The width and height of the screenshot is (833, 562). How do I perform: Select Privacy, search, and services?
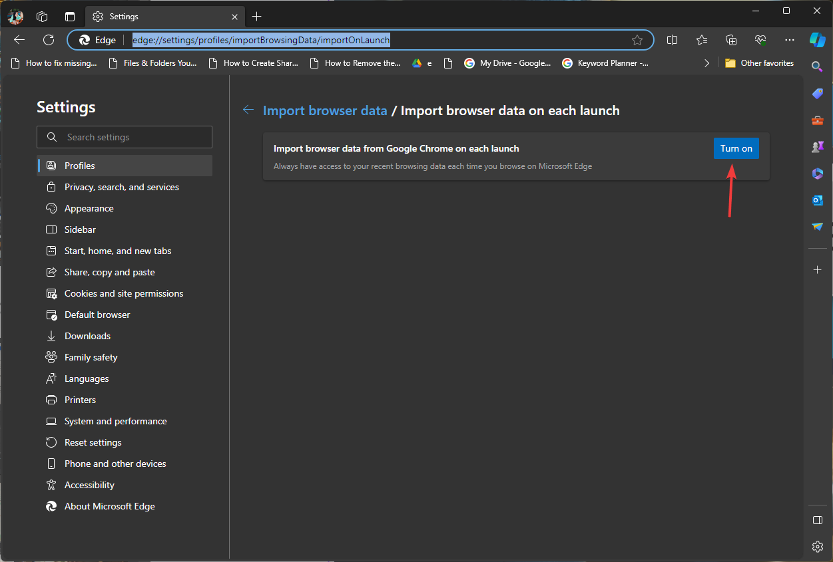click(x=121, y=187)
